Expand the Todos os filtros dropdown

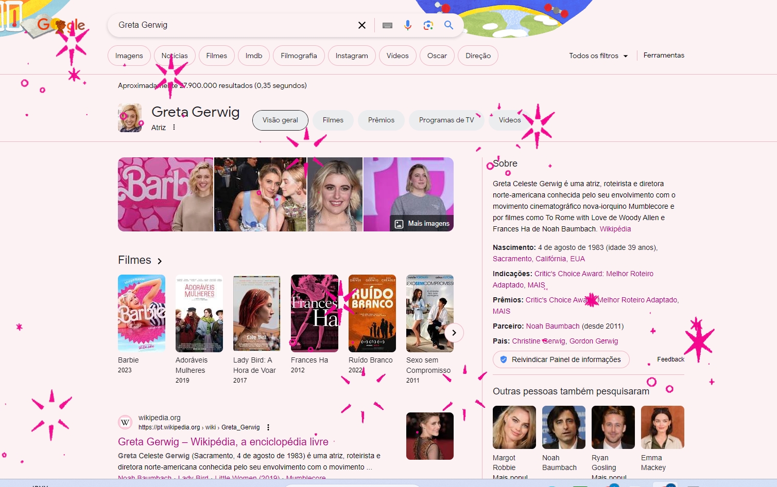click(598, 56)
